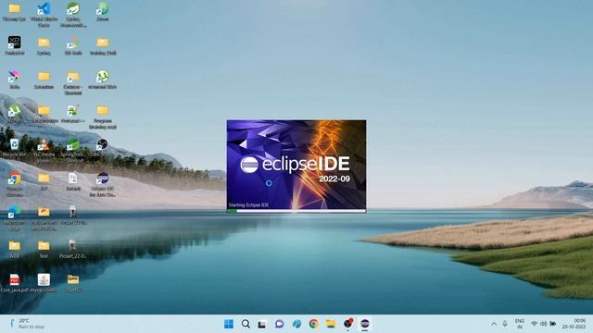Open the text document next to the Eclipse shortcut
The height and width of the screenshot is (333, 593).
tap(73, 181)
